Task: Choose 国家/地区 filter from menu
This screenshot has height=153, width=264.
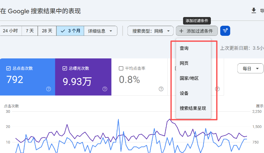Action: (x=193, y=78)
